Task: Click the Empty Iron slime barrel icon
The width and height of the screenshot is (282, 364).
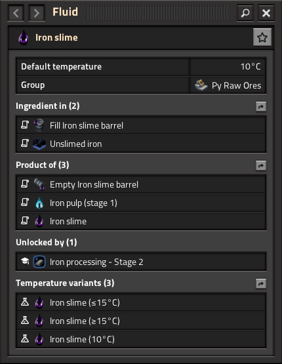Action: point(39,184)
